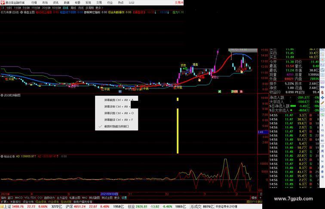Image resolution: width=325 pixels, height=209 pixels.
Task: Switch to 5分钟 chart period
Action: [26, 8]
